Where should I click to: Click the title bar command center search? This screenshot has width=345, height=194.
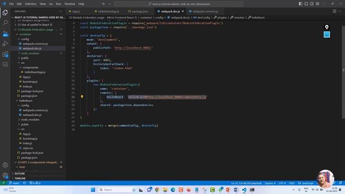tap(179, 4)
